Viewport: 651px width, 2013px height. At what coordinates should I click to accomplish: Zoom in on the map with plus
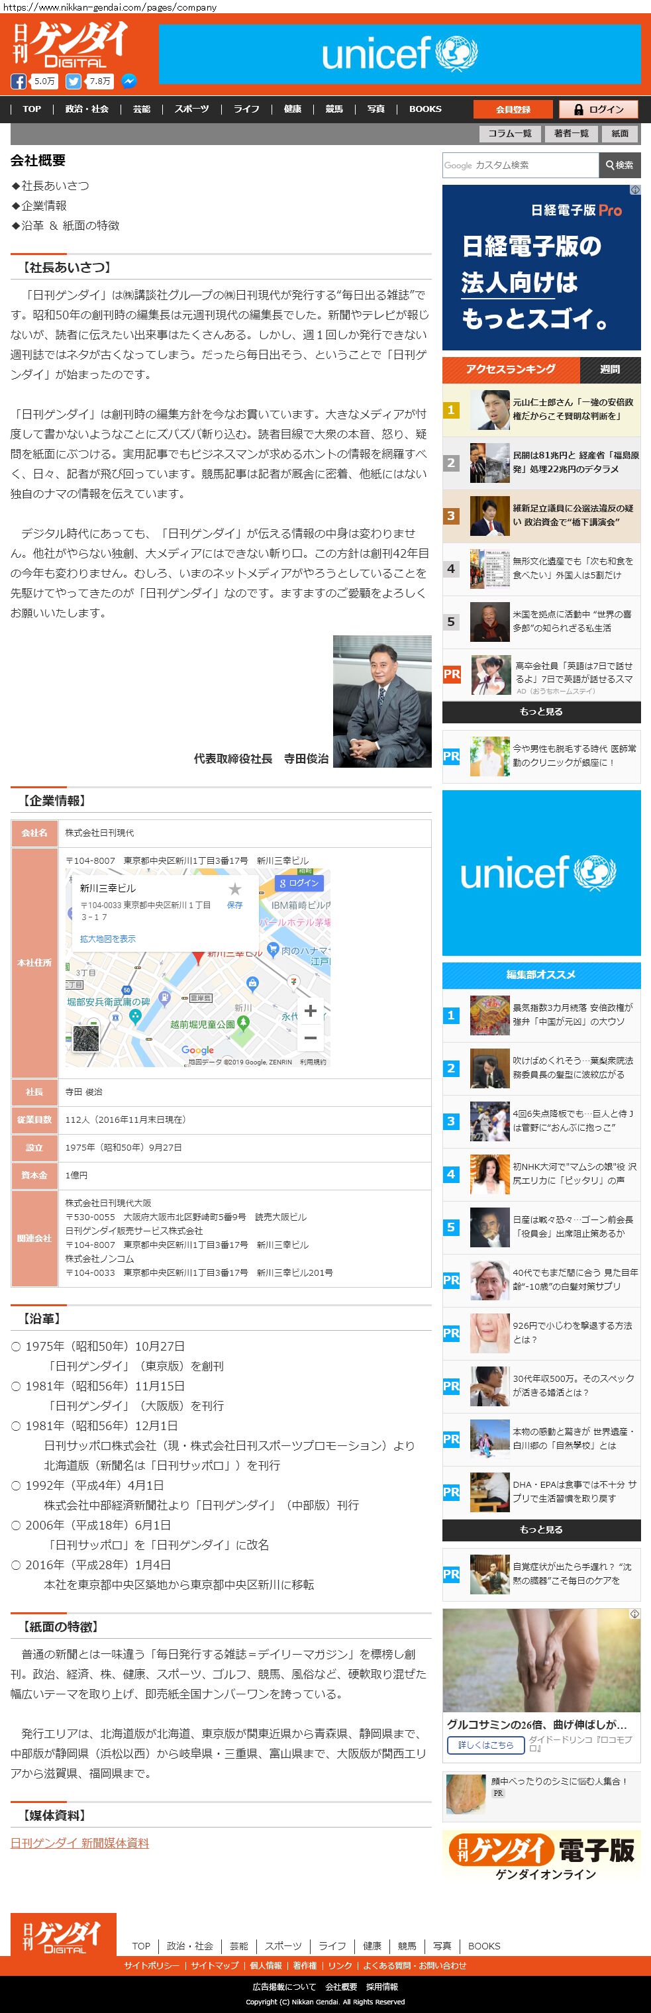[310, 1010]
